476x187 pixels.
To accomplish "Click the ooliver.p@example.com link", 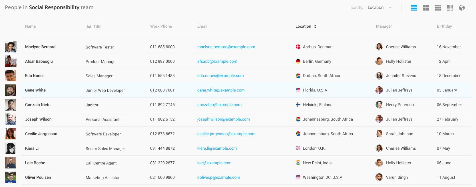I will 219,177.
